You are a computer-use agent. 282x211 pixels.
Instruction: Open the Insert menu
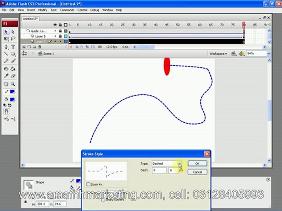click(31, 10)
